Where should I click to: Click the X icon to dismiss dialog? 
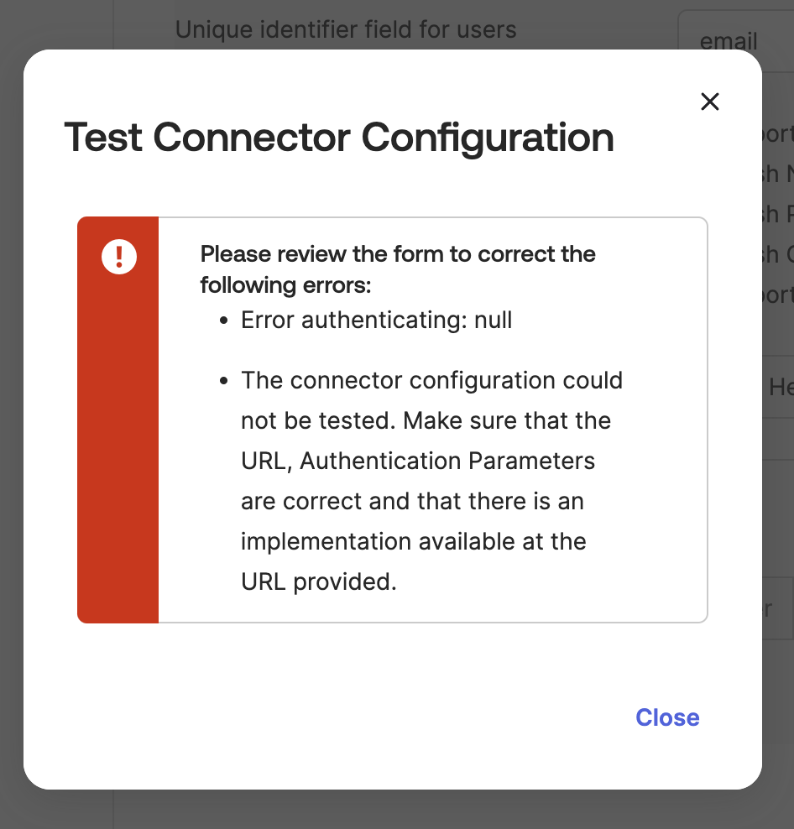click(x=710, y=102)
